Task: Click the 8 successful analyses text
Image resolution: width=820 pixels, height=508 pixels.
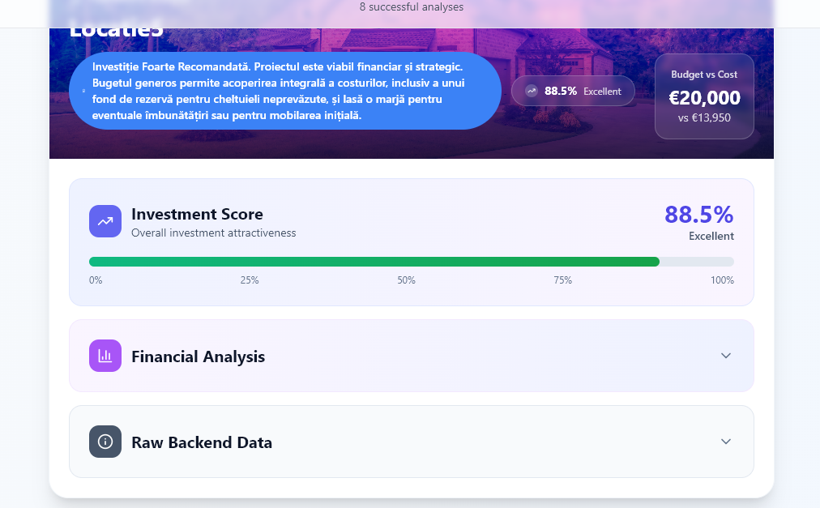Action: tap(412, 6)
